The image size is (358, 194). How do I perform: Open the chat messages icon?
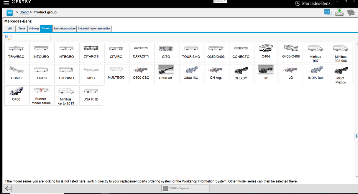(328, 12)
